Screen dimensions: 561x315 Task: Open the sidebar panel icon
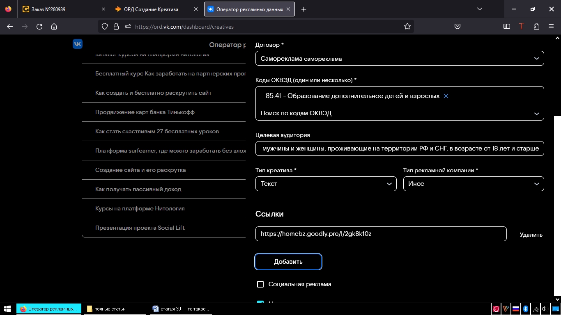click(507, 27)
